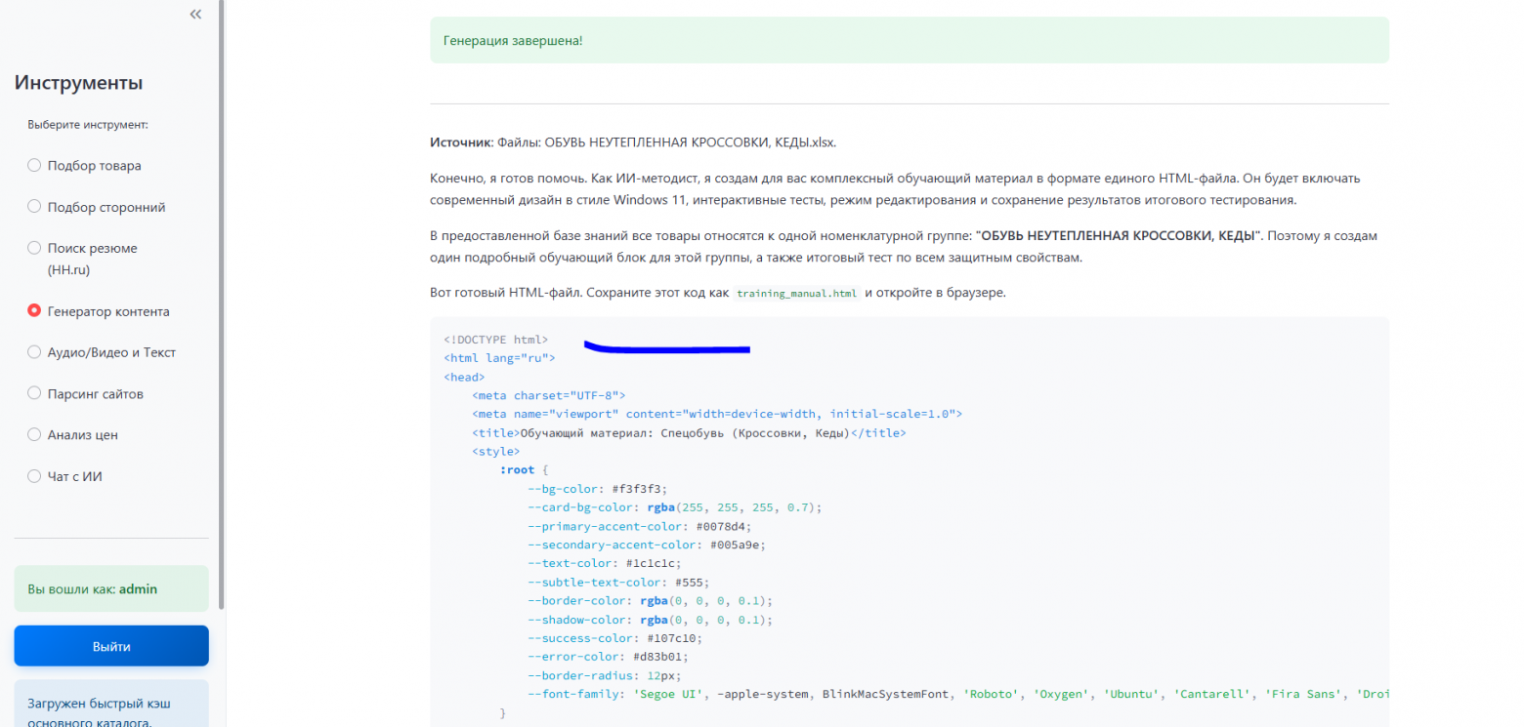
Task: Collapse the sidebar with the double chevron
Action: [195, 14]
